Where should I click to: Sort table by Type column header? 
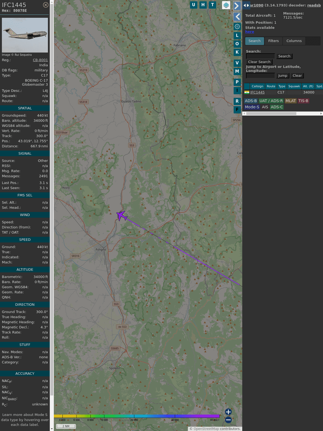point(282,86)
